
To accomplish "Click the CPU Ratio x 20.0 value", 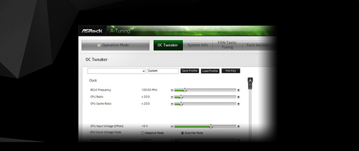I will coord(146,97).
